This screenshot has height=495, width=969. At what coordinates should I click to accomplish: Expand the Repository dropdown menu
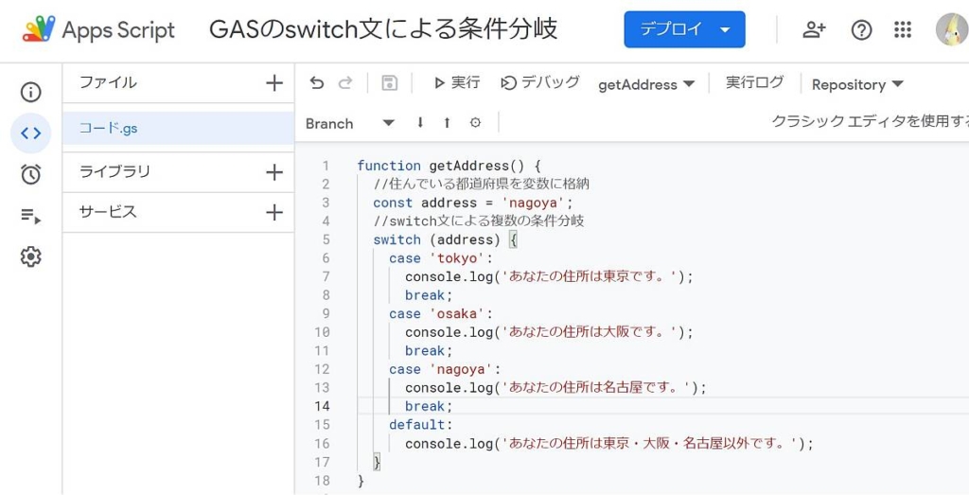[x=857, y=84]
